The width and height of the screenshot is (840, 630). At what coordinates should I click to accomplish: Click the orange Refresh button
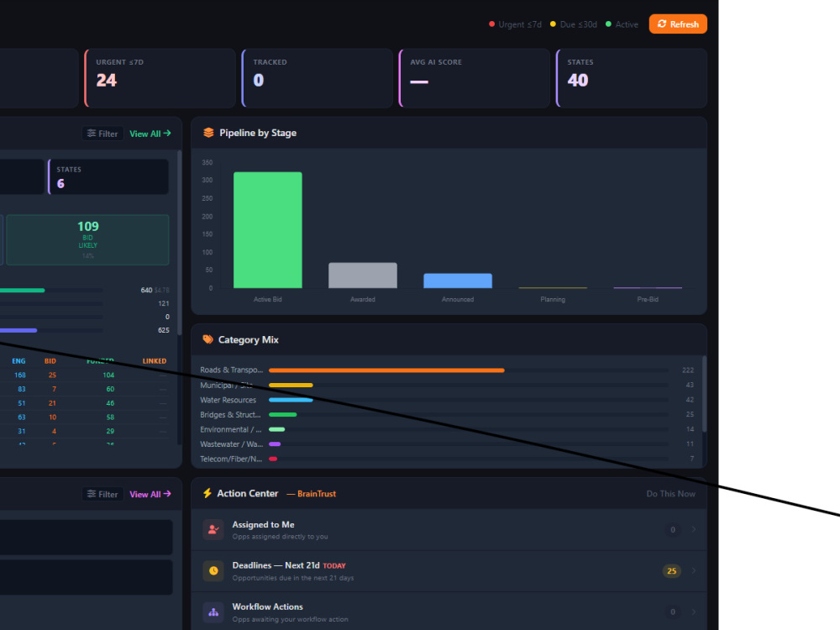(x=678, y=24)
